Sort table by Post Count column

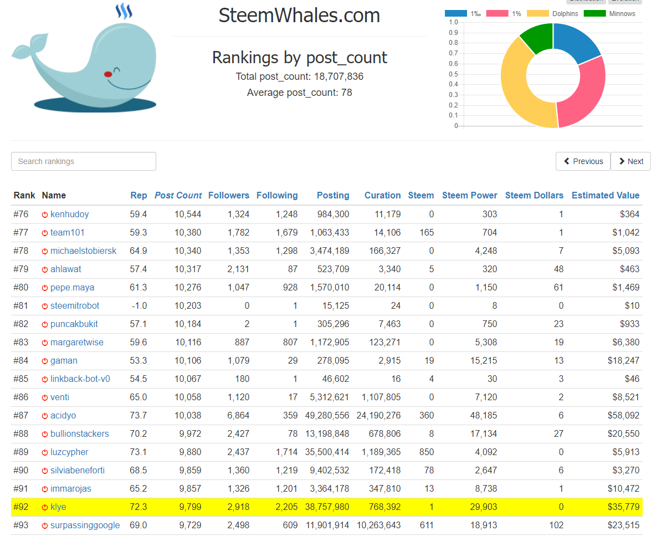(x=178, y=195)
